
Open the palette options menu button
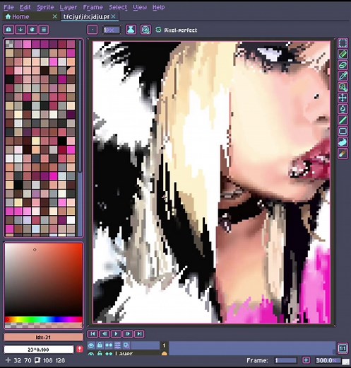tap(44, 30)
